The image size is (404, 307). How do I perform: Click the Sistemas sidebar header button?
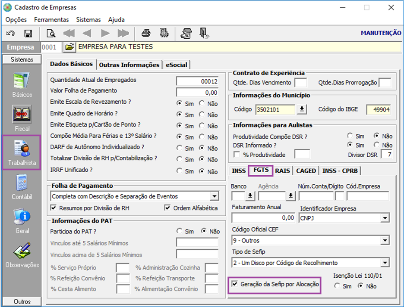click(22, 59)
